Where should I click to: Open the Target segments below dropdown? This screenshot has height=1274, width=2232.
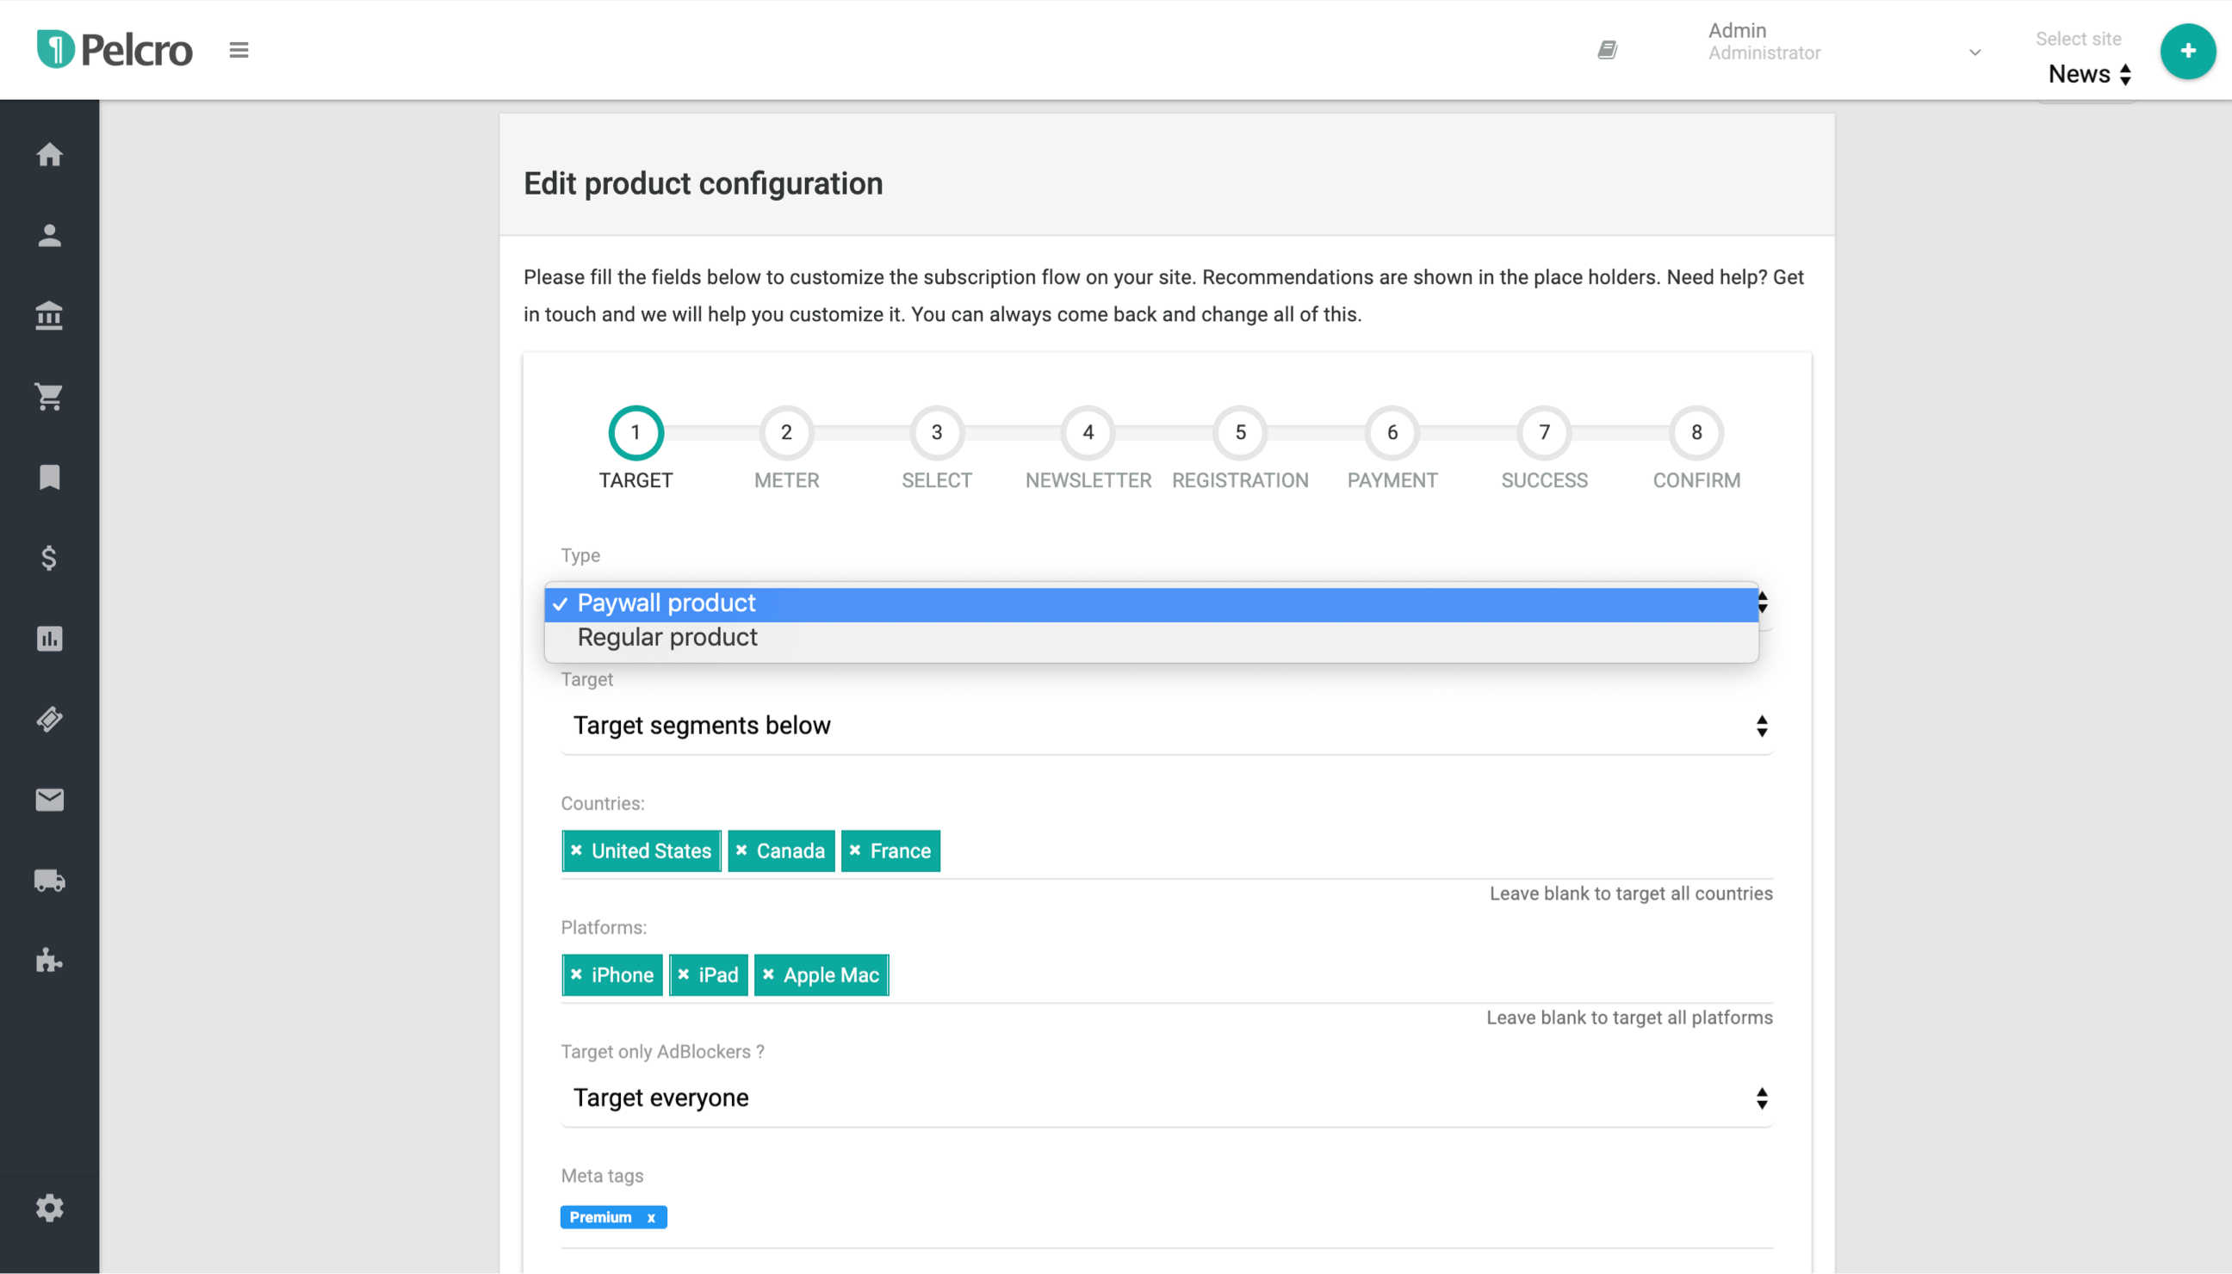click(1166, 727)
